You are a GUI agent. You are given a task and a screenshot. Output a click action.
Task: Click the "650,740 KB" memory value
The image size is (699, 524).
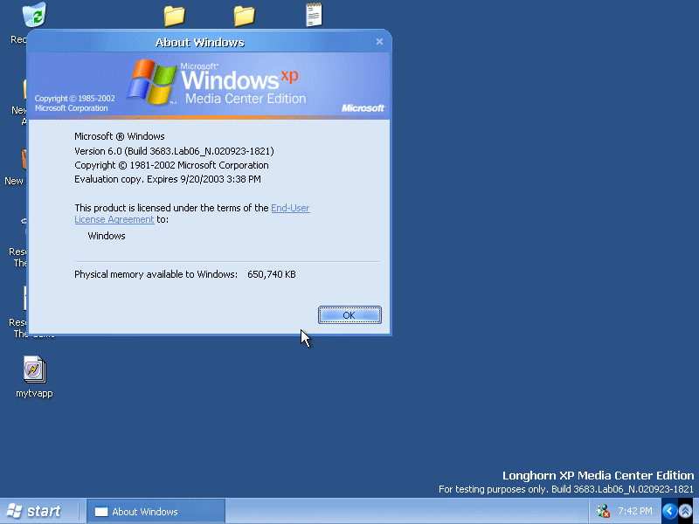pos(272,274)
